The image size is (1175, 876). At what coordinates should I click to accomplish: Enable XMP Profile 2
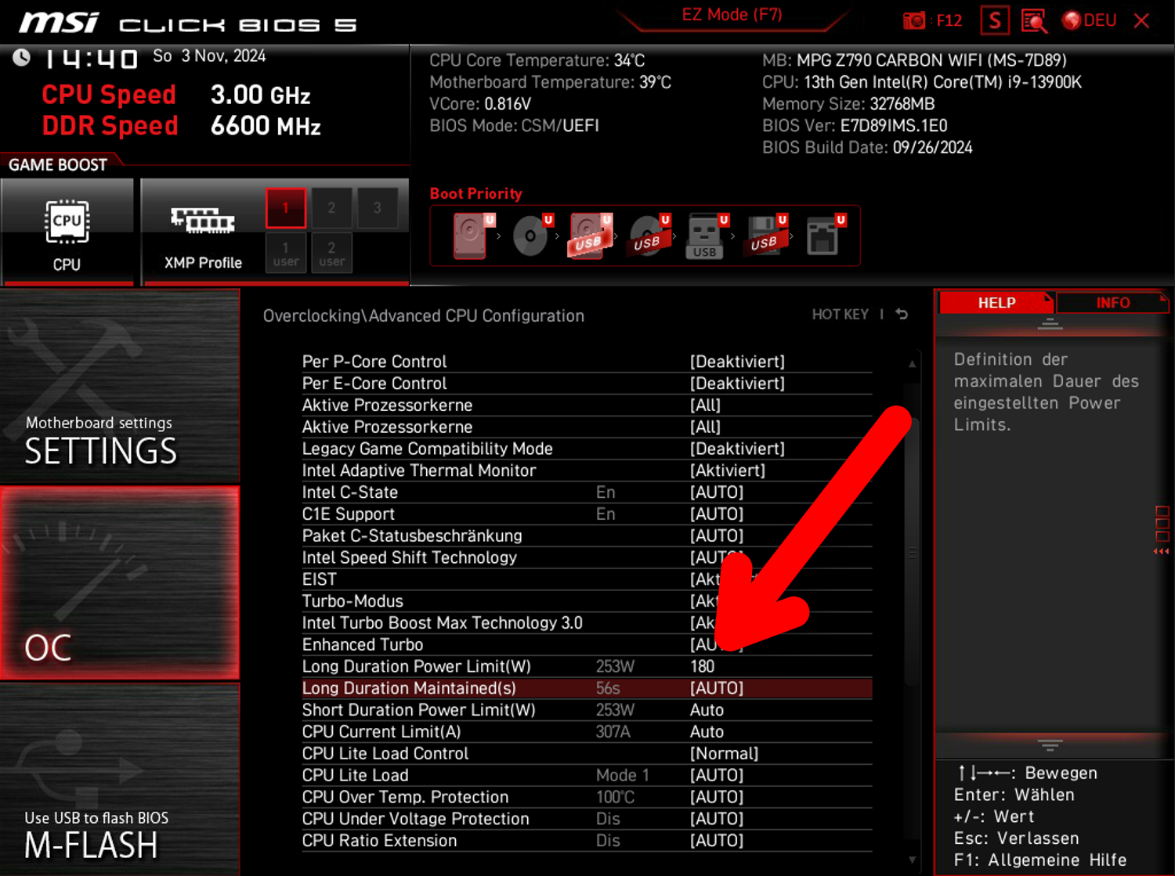pos(331,207)
